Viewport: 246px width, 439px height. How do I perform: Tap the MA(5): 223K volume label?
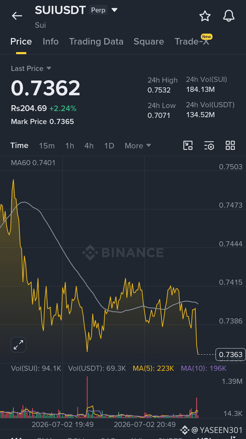[x=153, y=368]
